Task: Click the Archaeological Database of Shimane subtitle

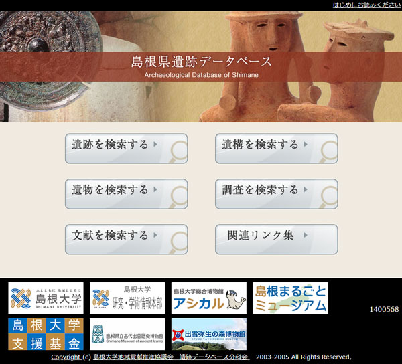Action: (x=201, y=75)
